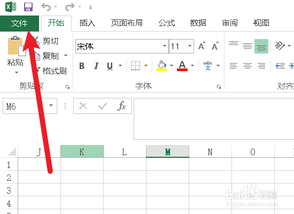The width and height of the screenshot is (294, 214).
Task: Switch to the 数据 Data tab
Action: [x=198, y=23]
